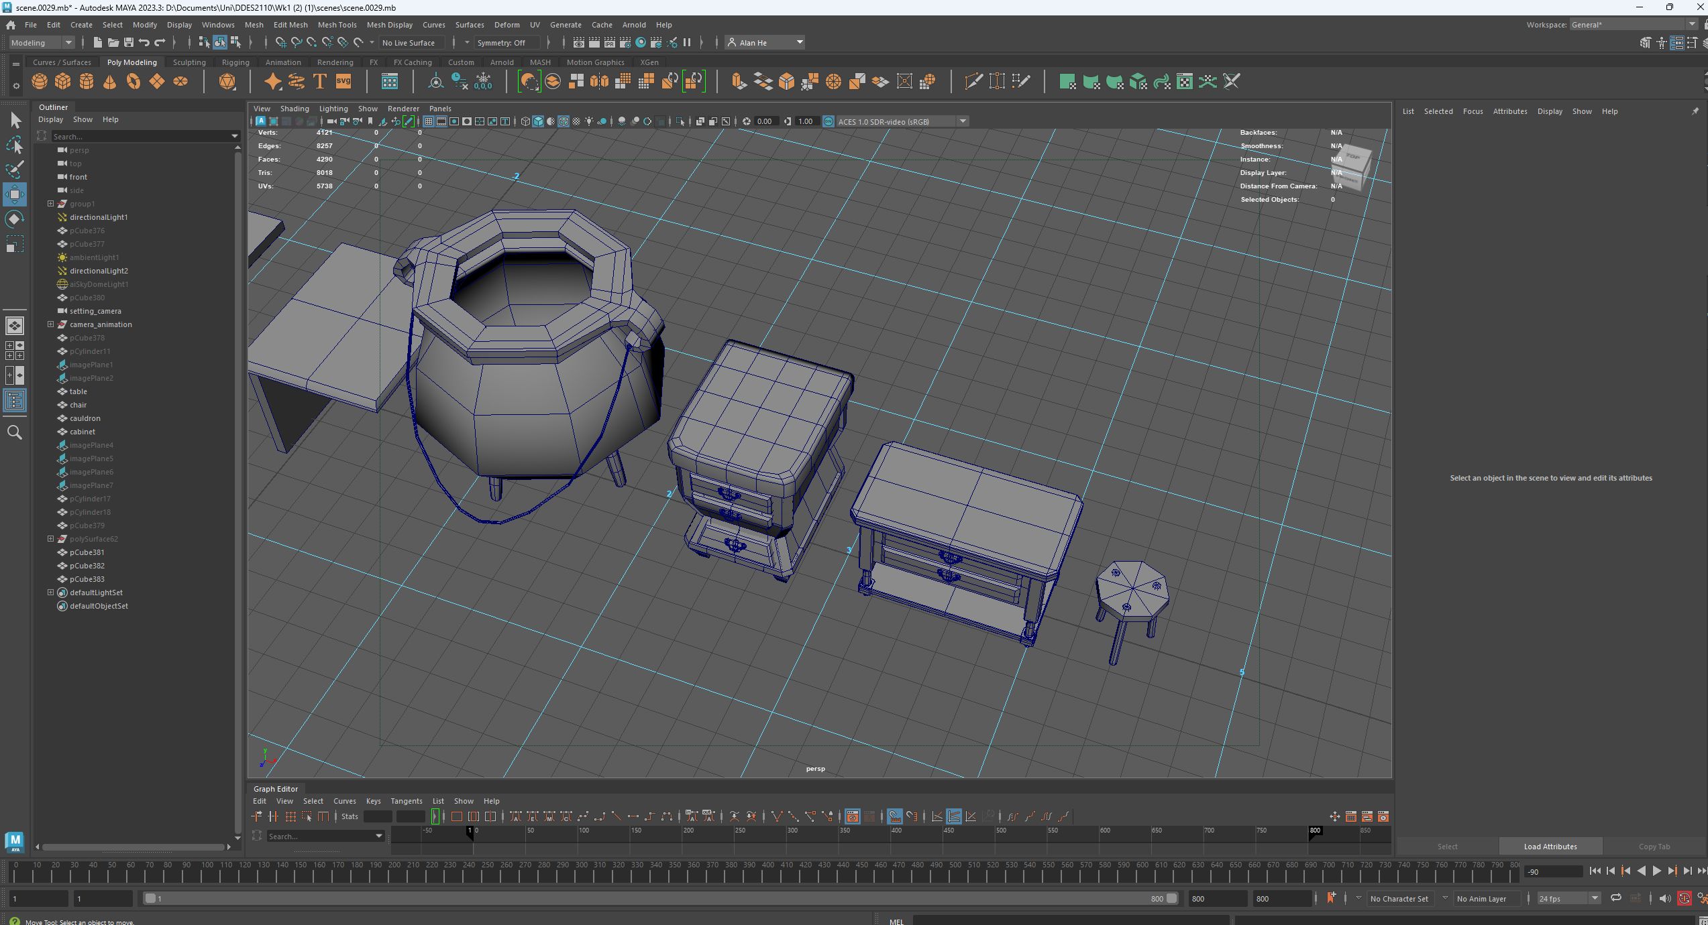Toggle the viewport grid display icon

[x=428, y=121]
